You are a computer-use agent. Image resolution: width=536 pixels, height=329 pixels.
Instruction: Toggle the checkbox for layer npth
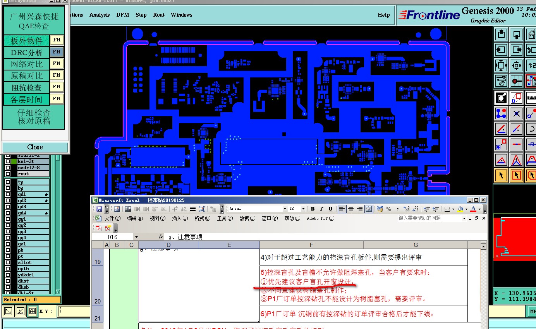[x=8, y=269]
